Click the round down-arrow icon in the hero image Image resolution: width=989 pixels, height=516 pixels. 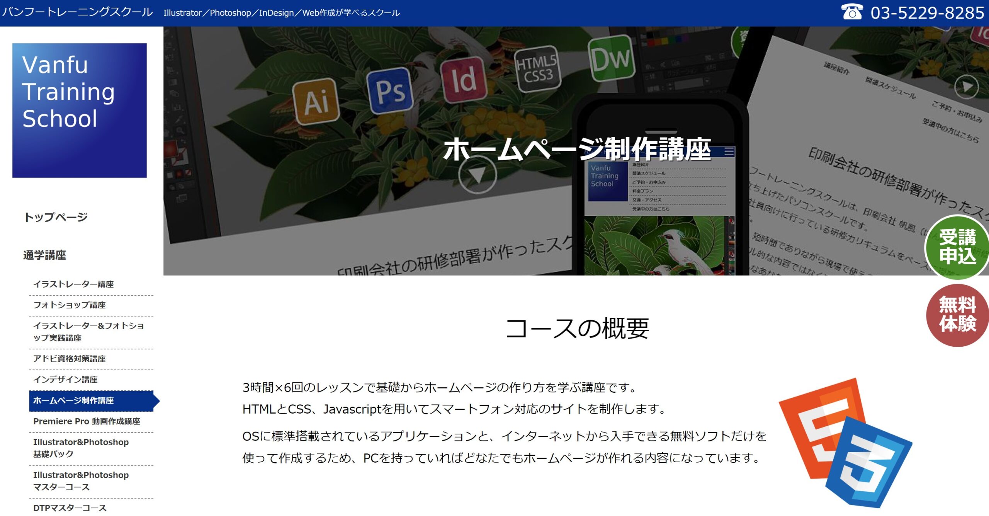click(x=478, y=175)
